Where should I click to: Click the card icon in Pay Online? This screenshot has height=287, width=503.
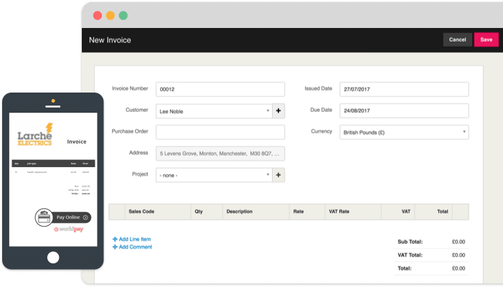[x=44, y=217]
